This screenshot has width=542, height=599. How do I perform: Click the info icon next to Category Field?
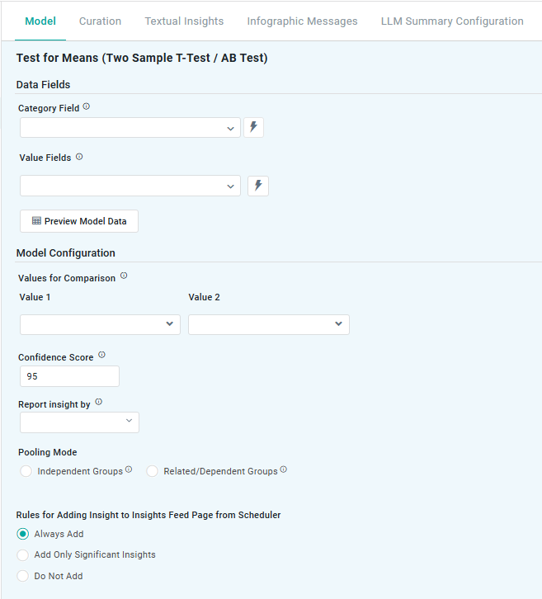[87, 107]
